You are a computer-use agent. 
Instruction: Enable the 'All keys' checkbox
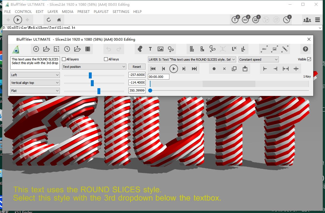tap(106, 59)
